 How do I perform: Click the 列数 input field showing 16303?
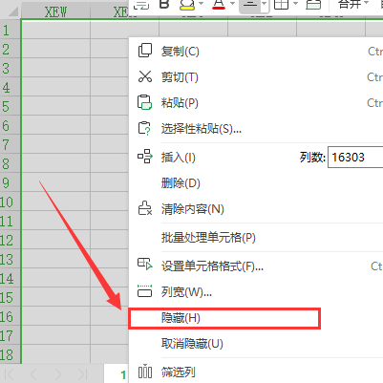click(355, 157)
